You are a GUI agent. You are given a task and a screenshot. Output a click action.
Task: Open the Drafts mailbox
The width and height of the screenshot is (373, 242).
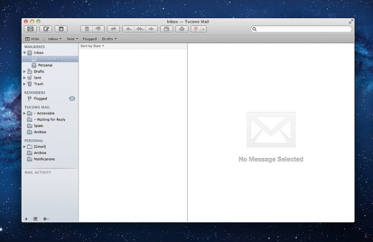pos(39,71)
